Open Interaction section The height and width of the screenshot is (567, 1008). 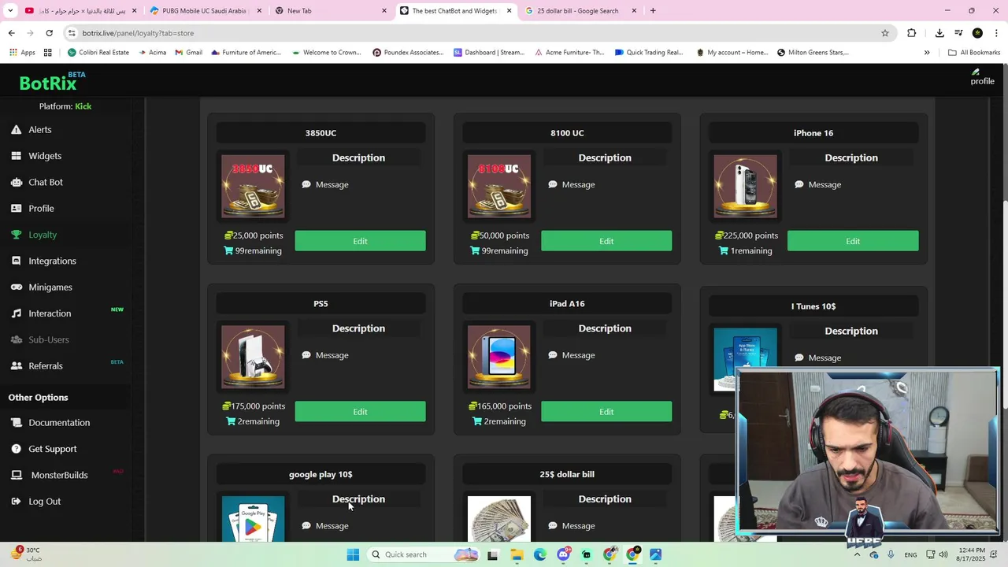(x=50, y=313)
